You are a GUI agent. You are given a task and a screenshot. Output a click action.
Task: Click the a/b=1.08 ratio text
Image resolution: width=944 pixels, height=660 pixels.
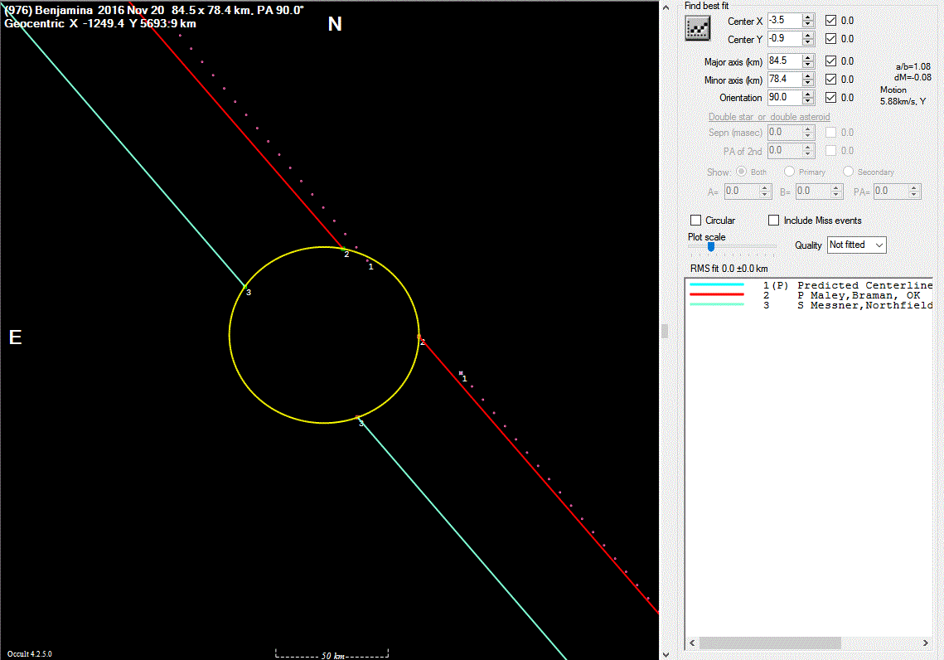(x=913, y=67)
